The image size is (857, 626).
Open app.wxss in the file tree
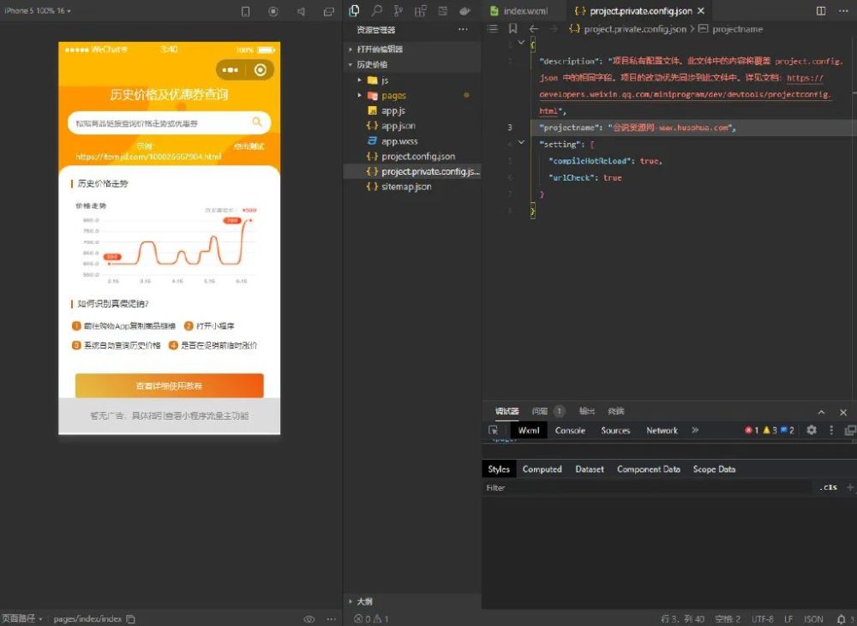pos(399,141)
